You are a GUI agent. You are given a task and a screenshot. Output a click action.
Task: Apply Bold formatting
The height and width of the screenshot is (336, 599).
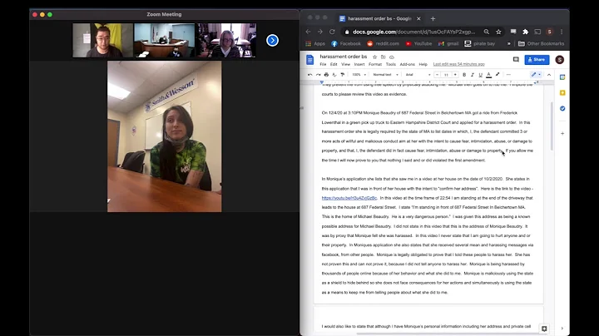click(x=464, y=75)
